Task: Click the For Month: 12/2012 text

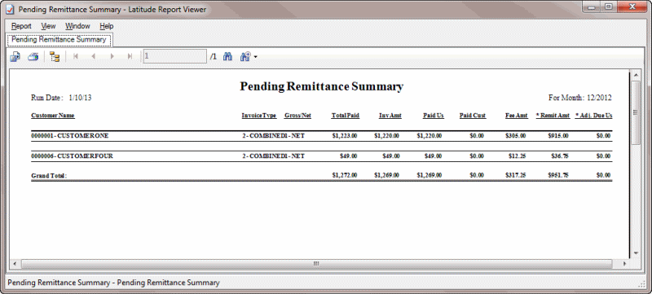Action: point(580,98)
